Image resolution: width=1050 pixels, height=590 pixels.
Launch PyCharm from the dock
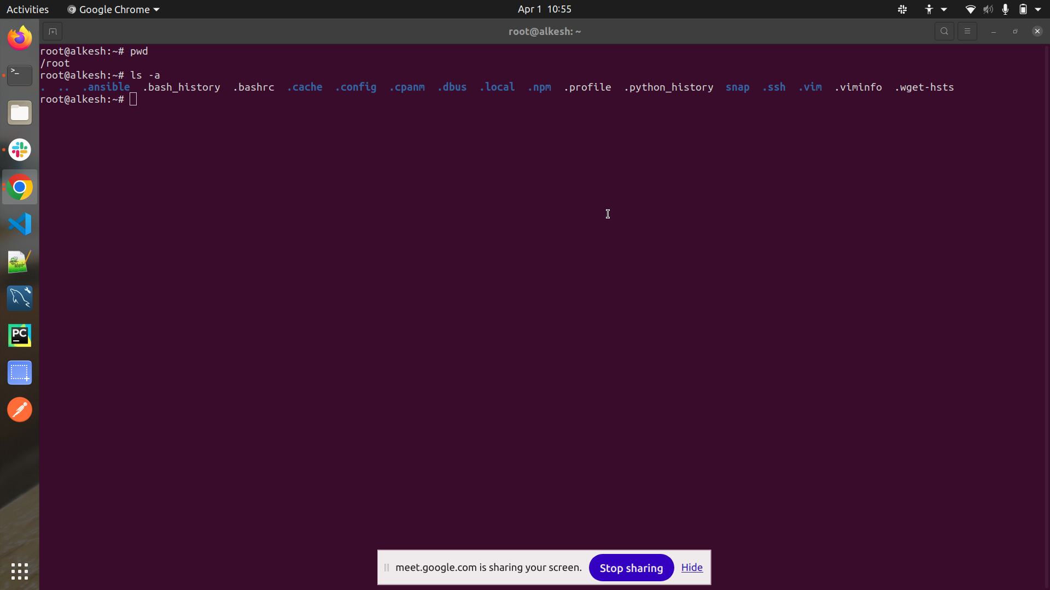20,335
